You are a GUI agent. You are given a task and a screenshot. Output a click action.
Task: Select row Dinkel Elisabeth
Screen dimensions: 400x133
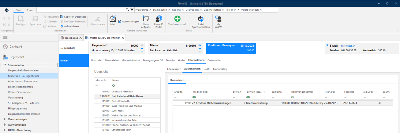pyautogui.click(x=127, y=101)
